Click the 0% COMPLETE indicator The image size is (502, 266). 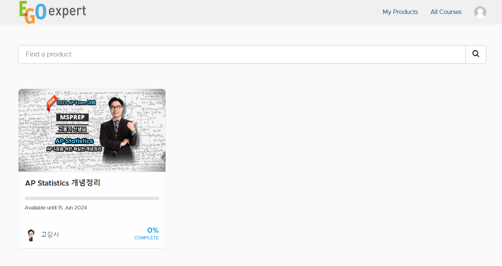[x=147, y=233]
